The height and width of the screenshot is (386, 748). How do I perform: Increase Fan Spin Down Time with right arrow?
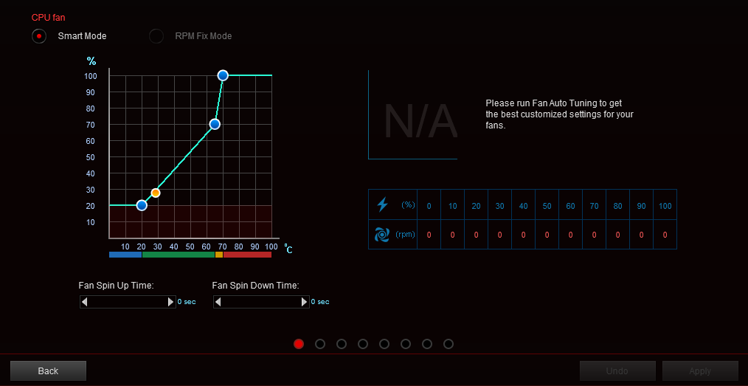click(x=305, y=302)
